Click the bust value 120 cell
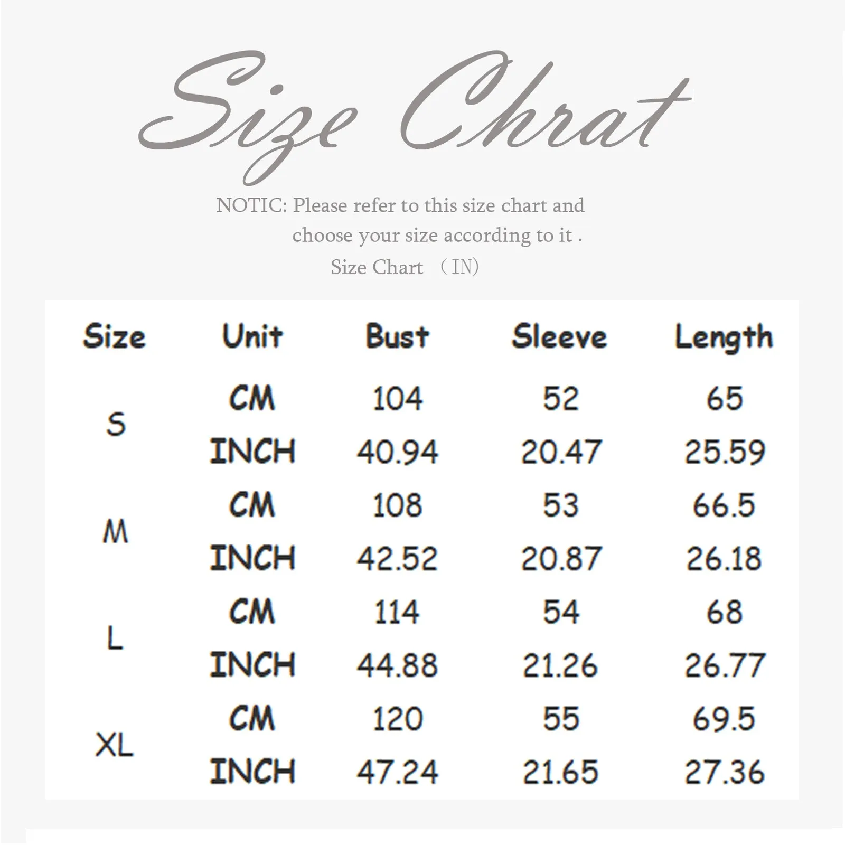 (397, 719)
